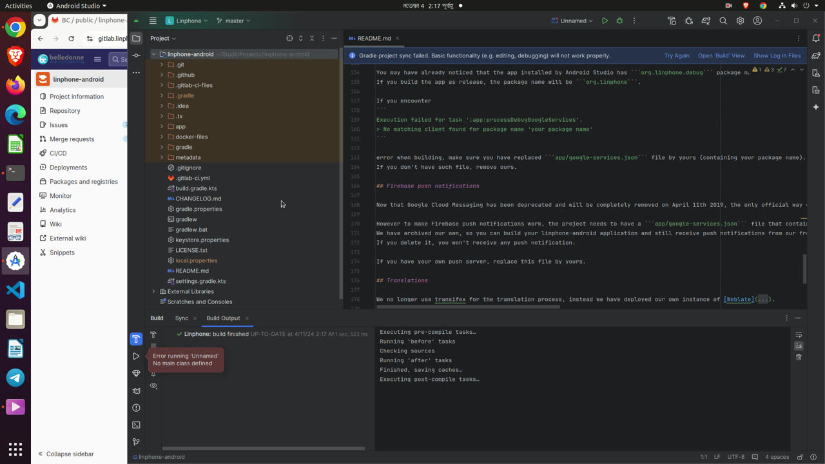Expand External Libraries node
The height and width of the screenshot is (464, 825).
153,291
